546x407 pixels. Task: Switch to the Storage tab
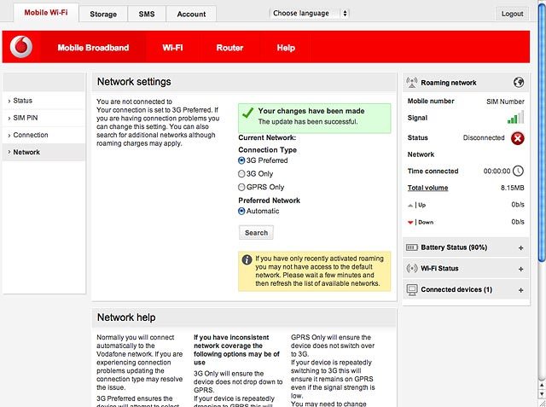tap(103, 14)
